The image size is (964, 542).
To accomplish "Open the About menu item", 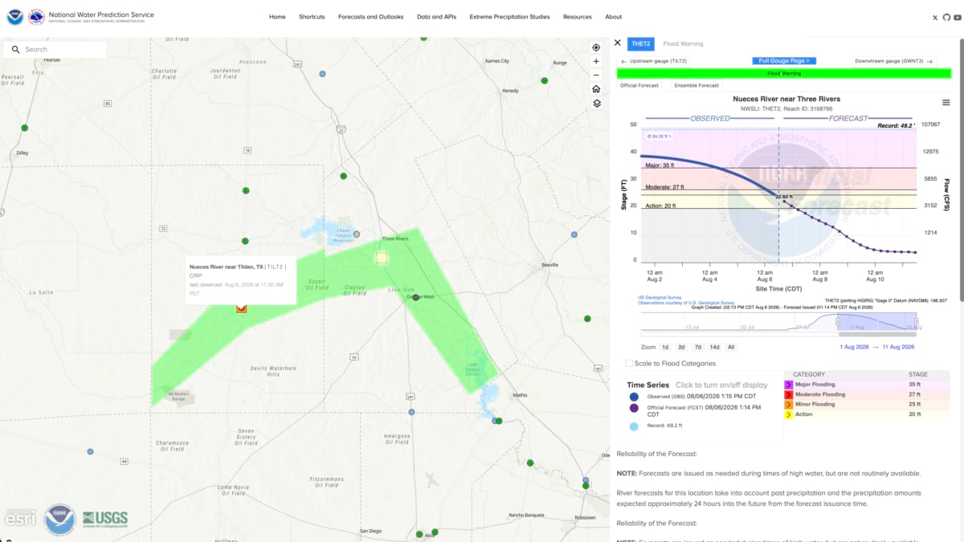I will tap(614, 17).
